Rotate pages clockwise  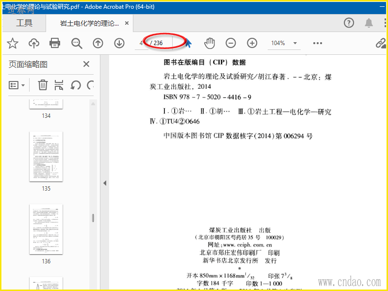(x=91, y=85)
